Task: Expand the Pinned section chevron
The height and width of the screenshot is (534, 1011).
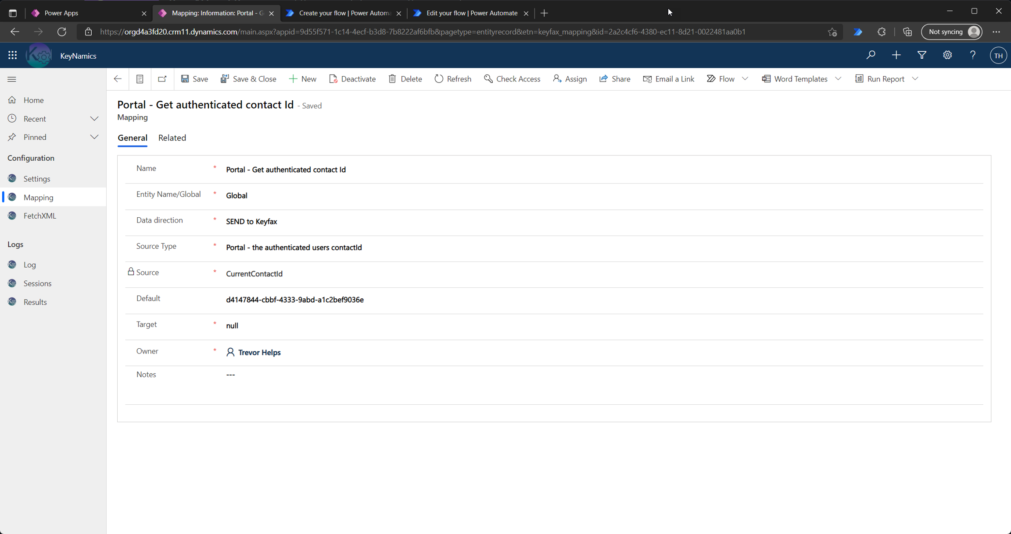Action: click(x=94, y=137)
